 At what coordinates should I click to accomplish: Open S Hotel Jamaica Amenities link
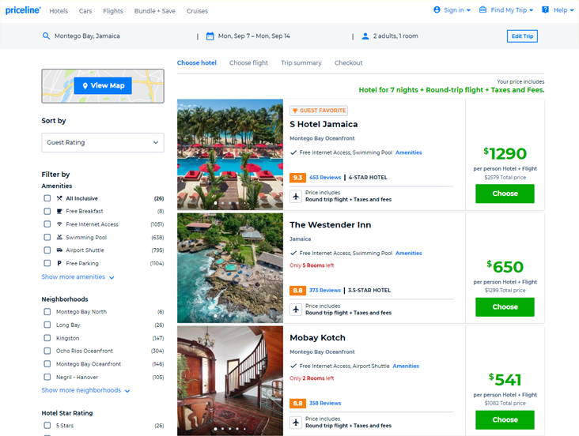coord(408,152)
